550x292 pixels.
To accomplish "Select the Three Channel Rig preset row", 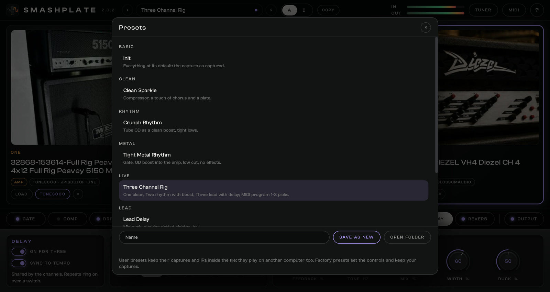I will coord(274,190).
